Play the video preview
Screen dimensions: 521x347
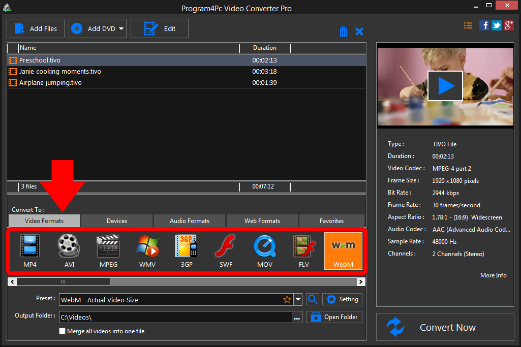(x=445, y=86)
